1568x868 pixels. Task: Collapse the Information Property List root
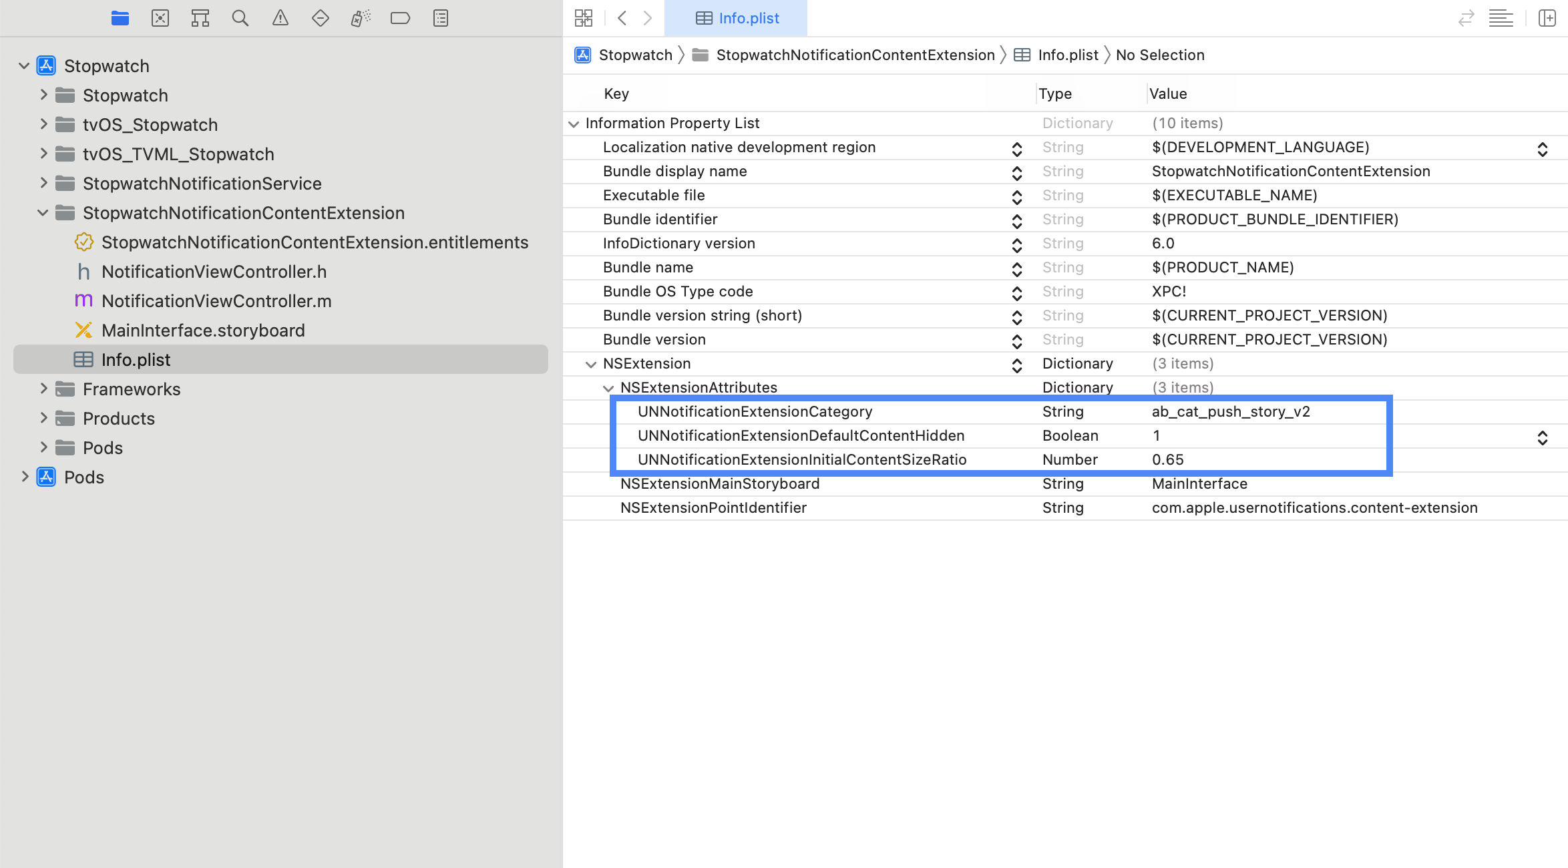(574, 124)
